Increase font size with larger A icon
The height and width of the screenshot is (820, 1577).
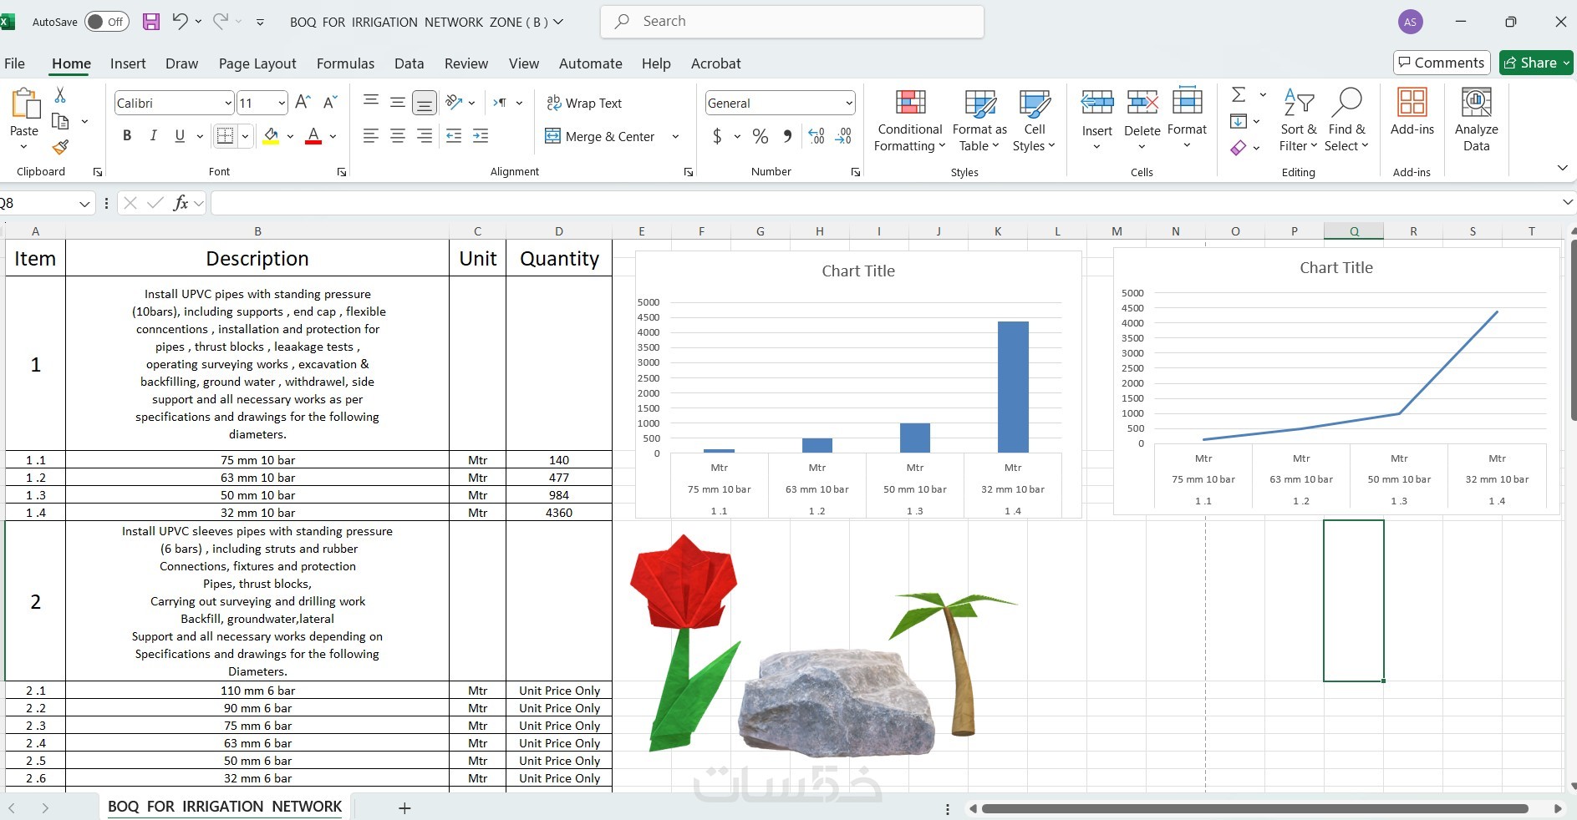click(x=303, y=102)
